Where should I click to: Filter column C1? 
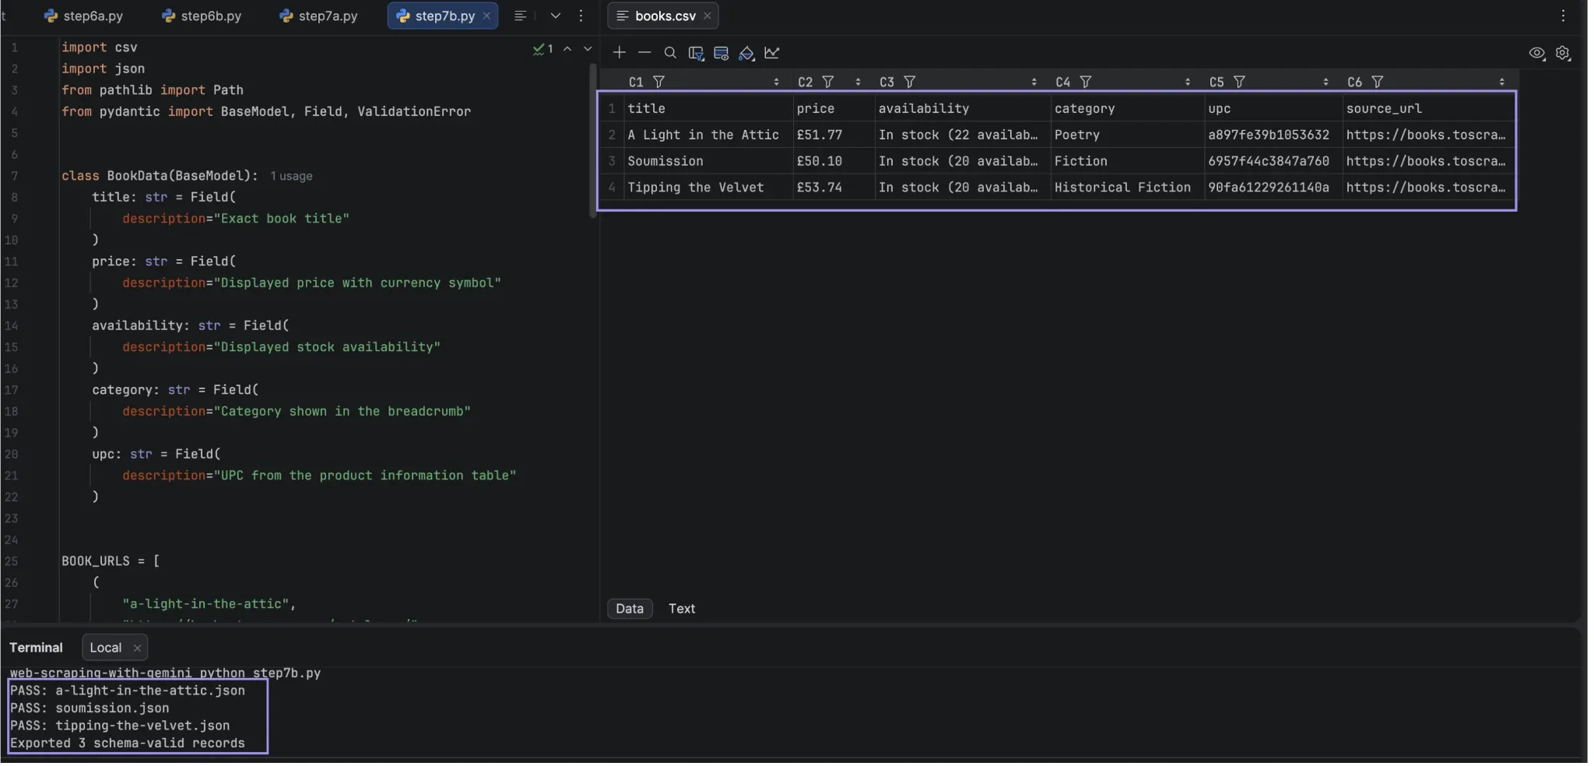click(x=658, y=82)
